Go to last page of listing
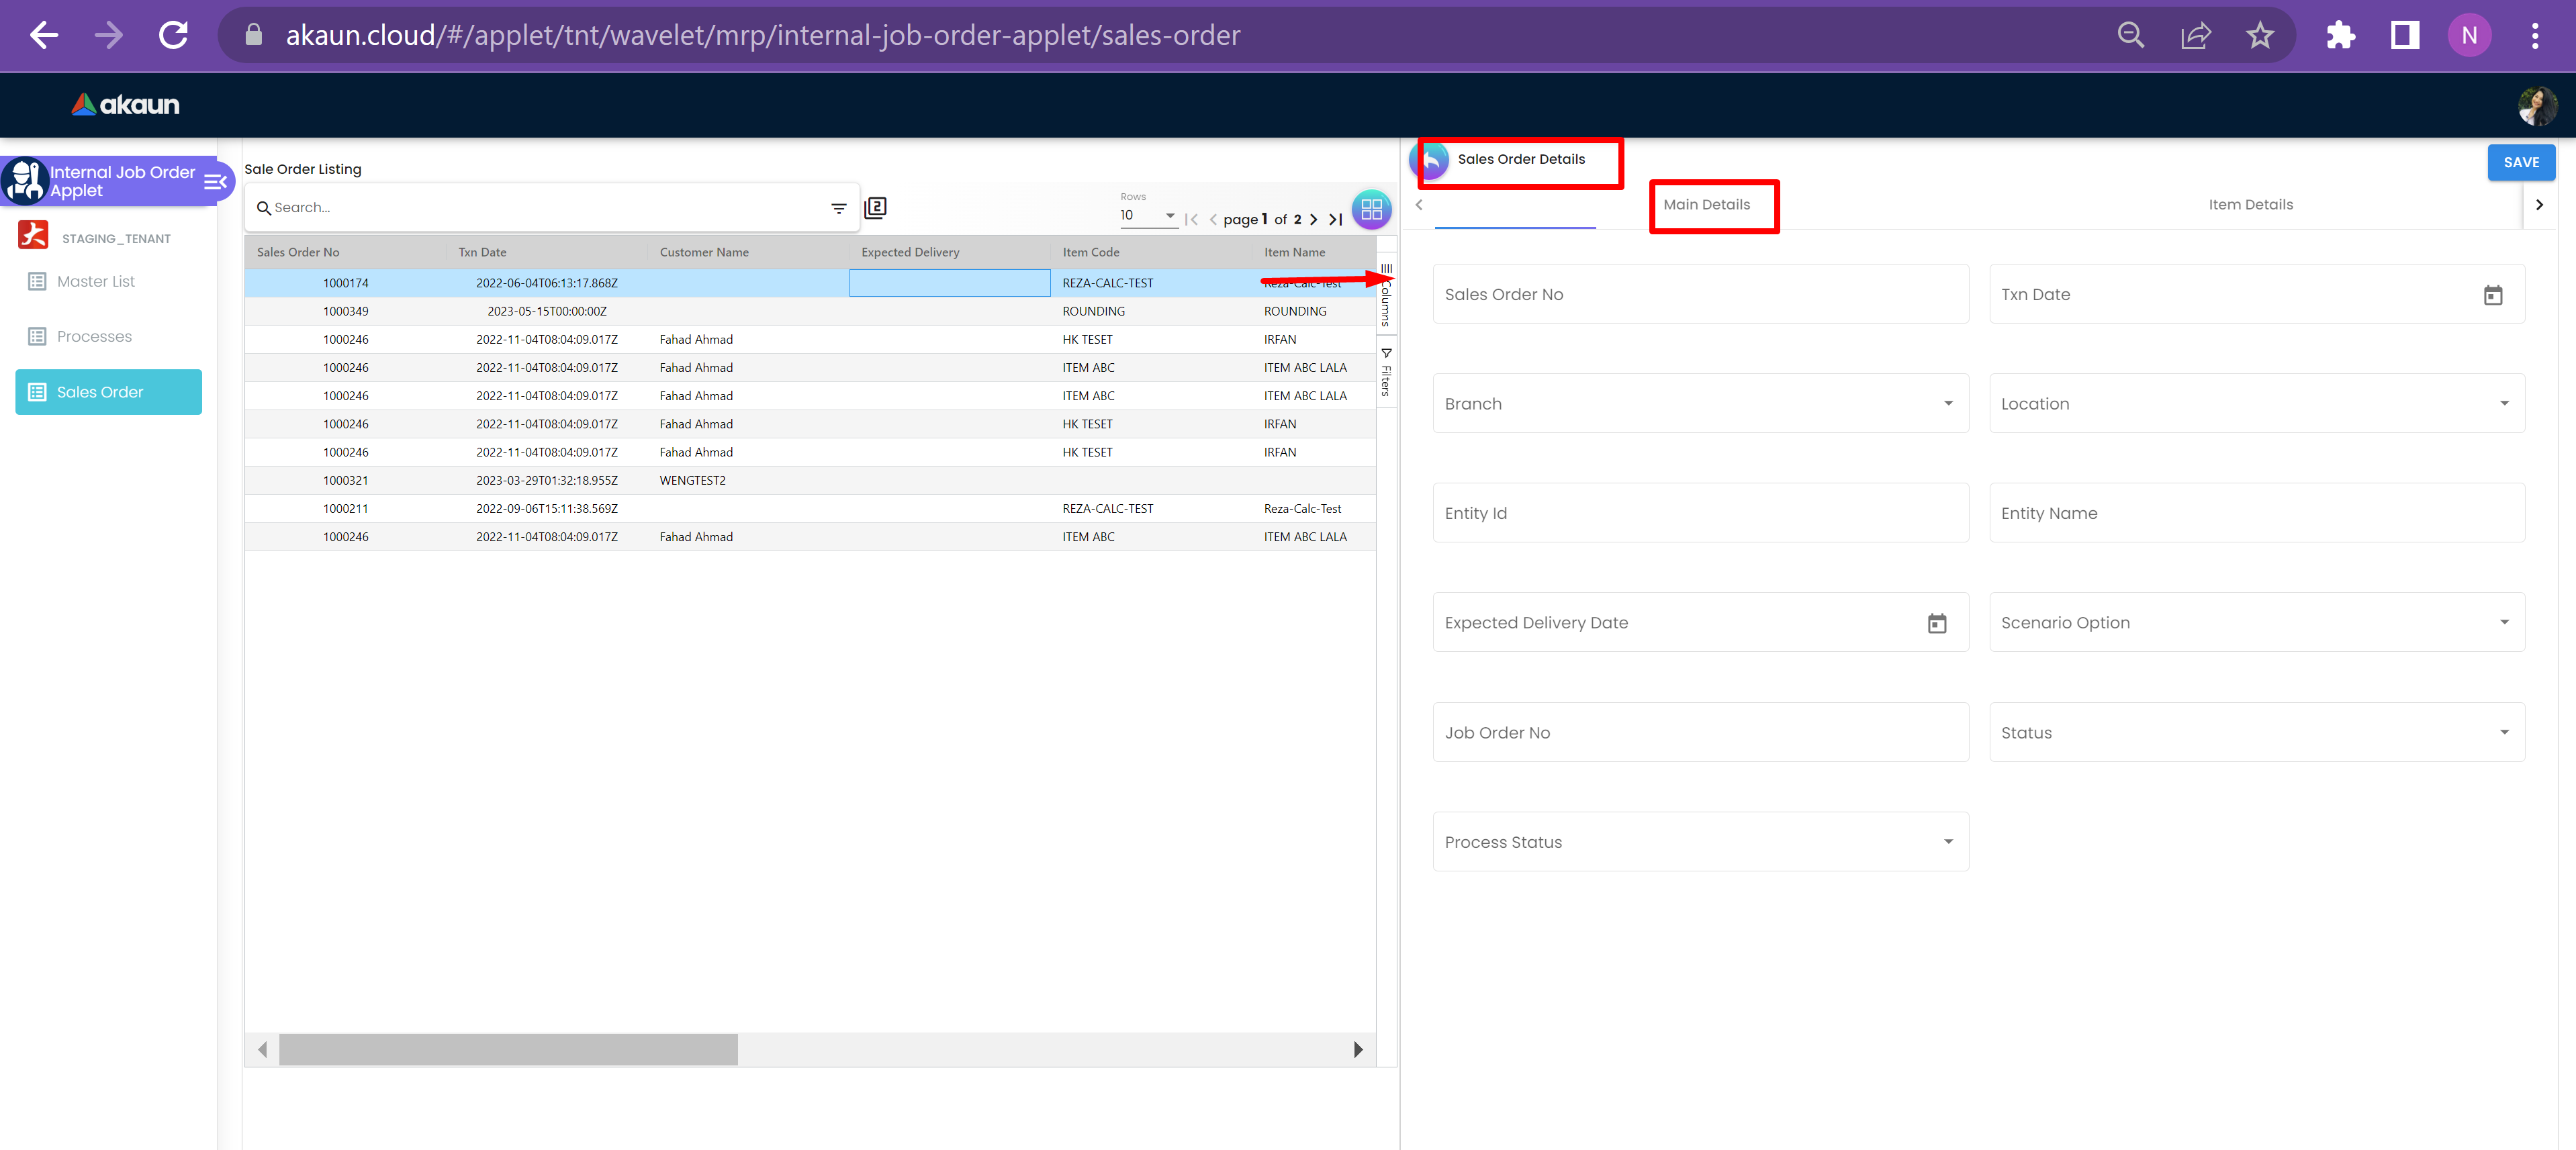Screen dimensions: 2576x1150 (x=1335, y=219)
